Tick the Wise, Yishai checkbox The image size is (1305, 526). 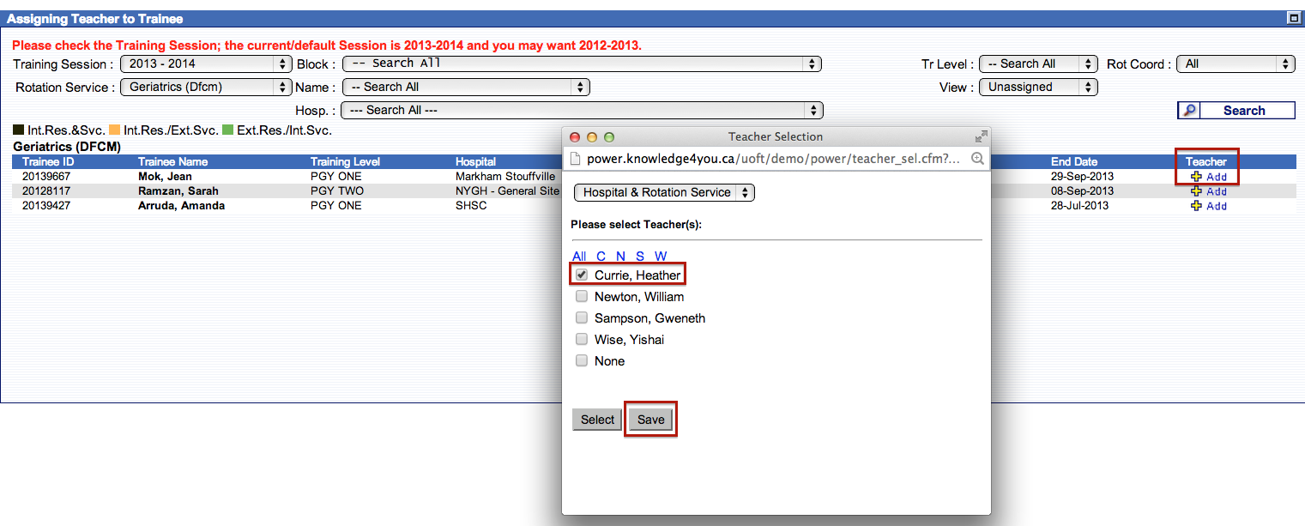pyautogui.click(x=582, y=340)
